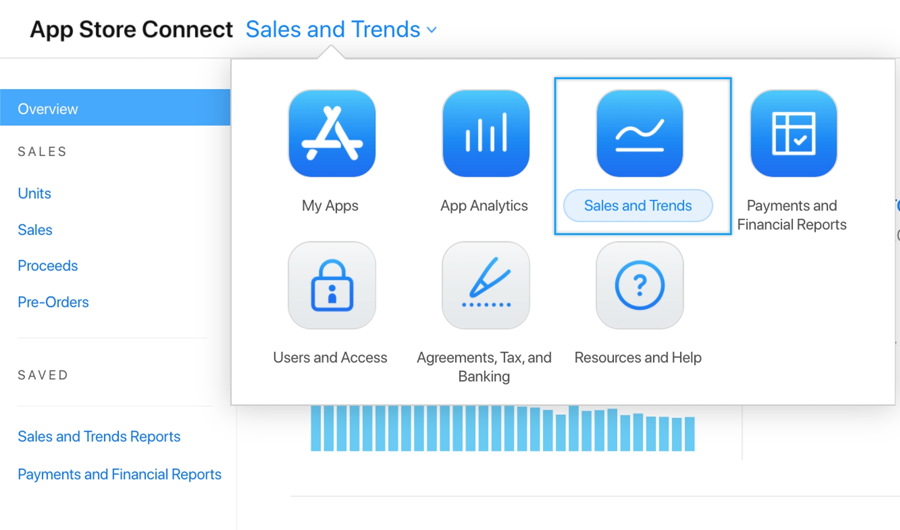
Task: View Proceeds in the sidebar
Action: click(x=48, y=266)
